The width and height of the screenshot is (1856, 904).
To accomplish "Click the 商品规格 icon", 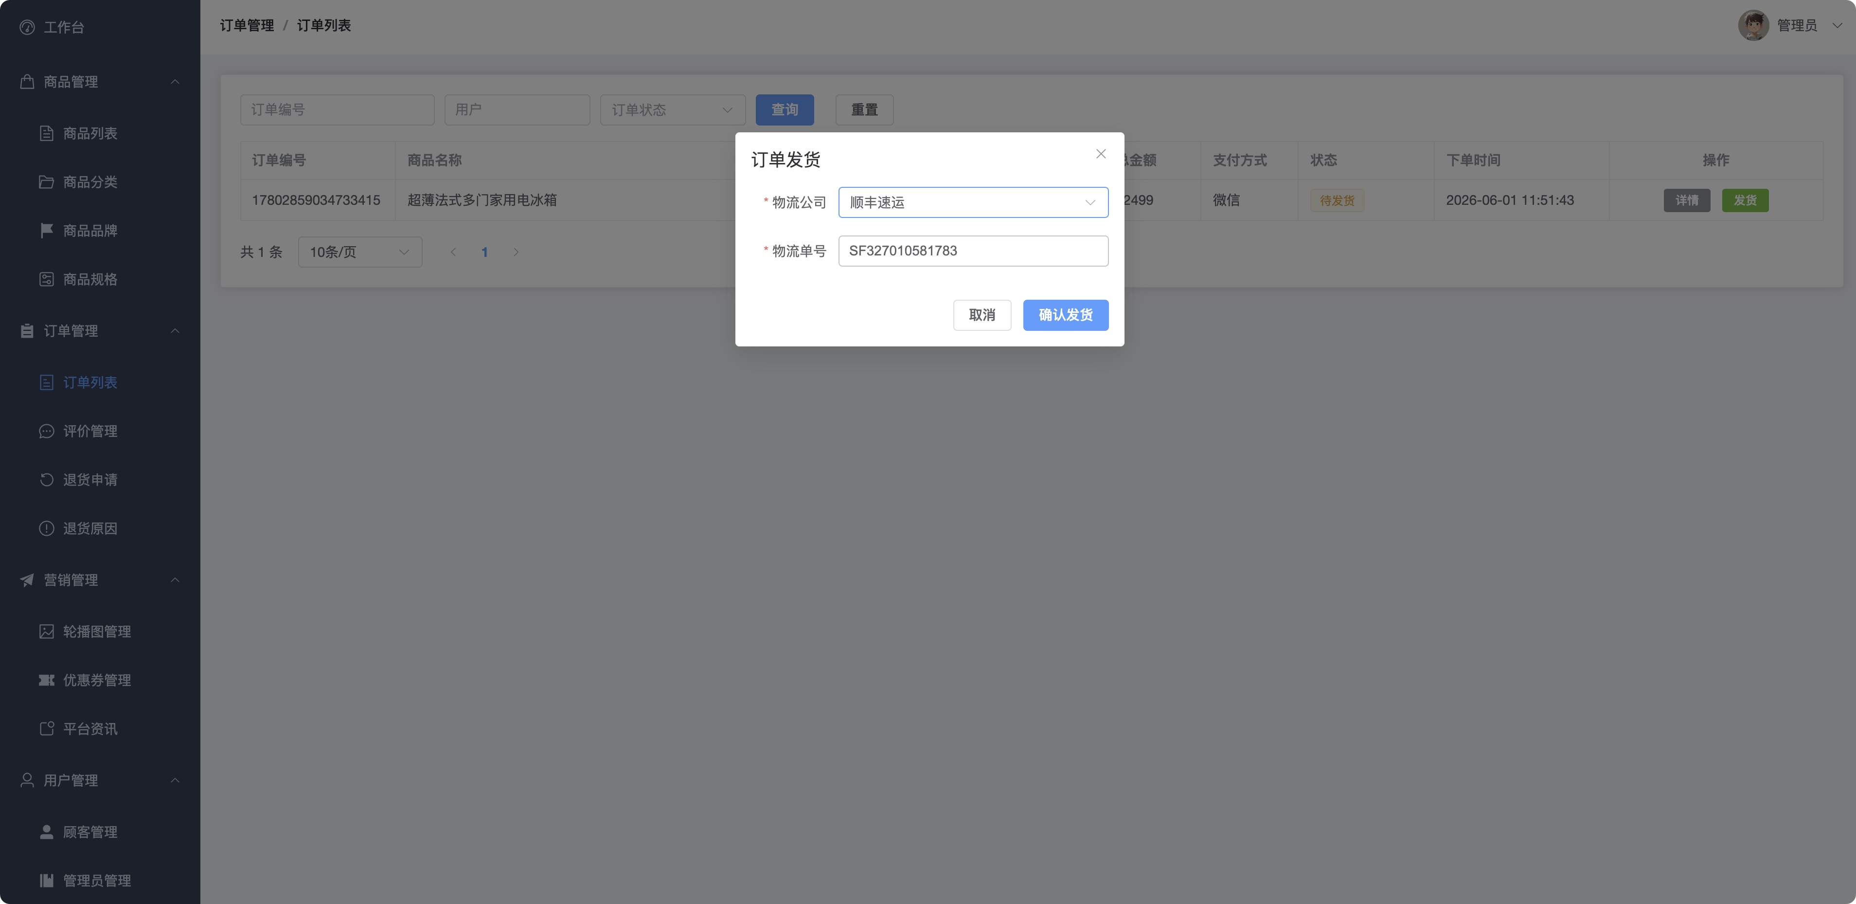I will point(47,279).
